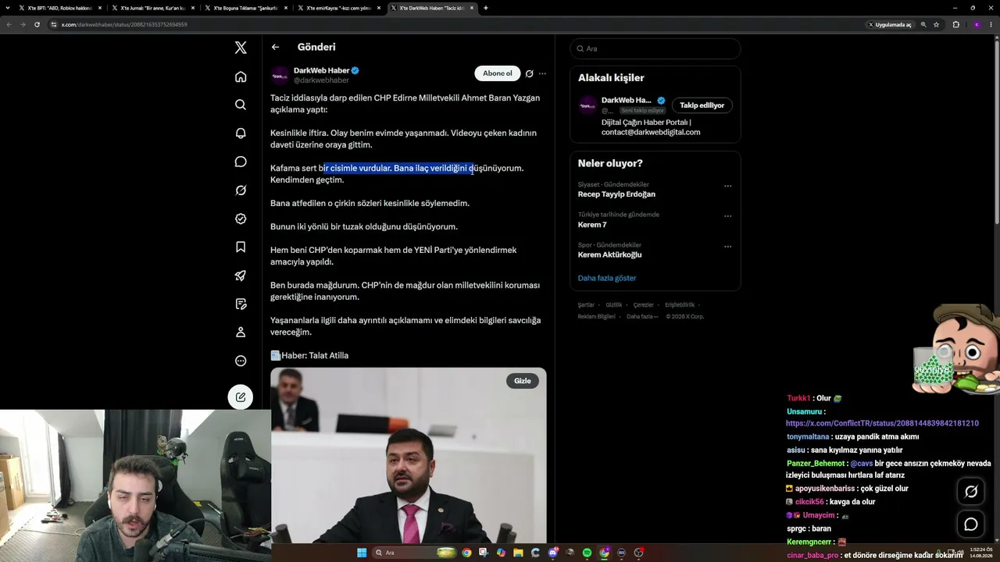Open Discord from the taskbar
The width and height of the screenshot is (1000, 562).
click(x=553, y=553)
